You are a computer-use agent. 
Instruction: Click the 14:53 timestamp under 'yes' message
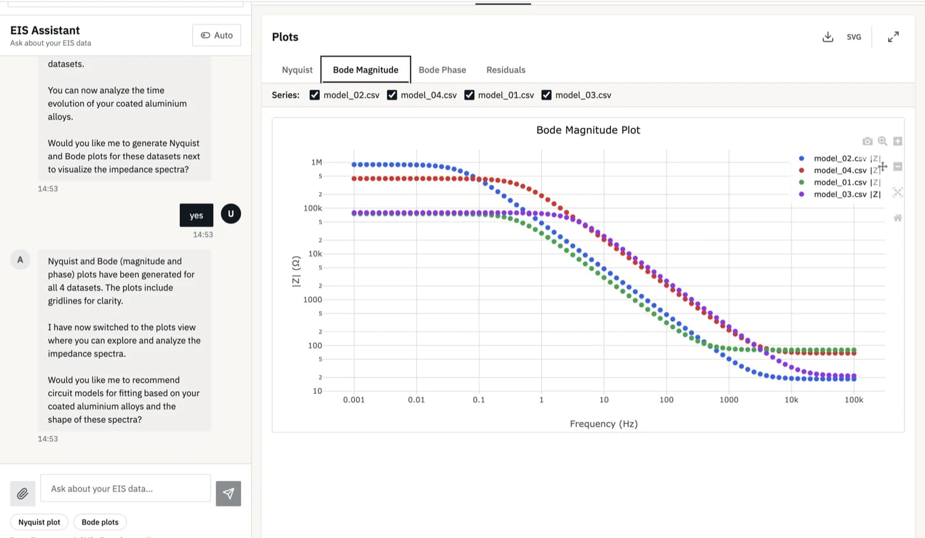coord(203,235)
